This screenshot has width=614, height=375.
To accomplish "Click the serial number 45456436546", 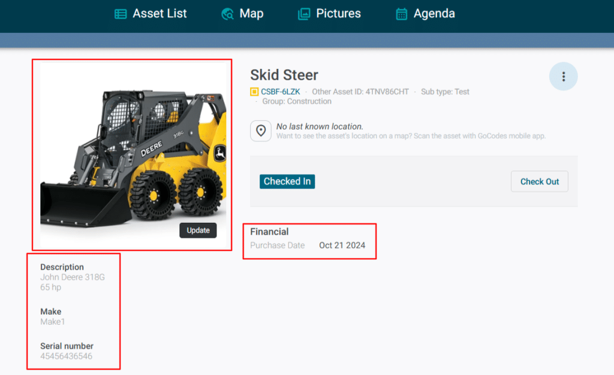I will pos(66,356).
